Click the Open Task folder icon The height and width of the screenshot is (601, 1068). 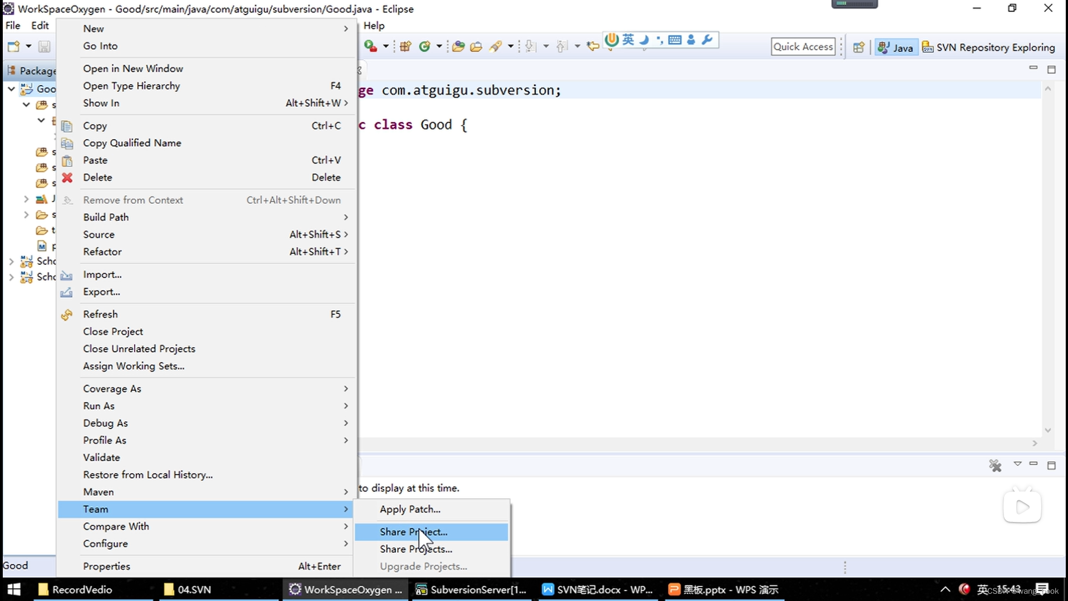[x=476, y=47]
